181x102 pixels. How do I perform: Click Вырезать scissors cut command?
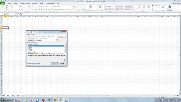[x=9, y=6]
